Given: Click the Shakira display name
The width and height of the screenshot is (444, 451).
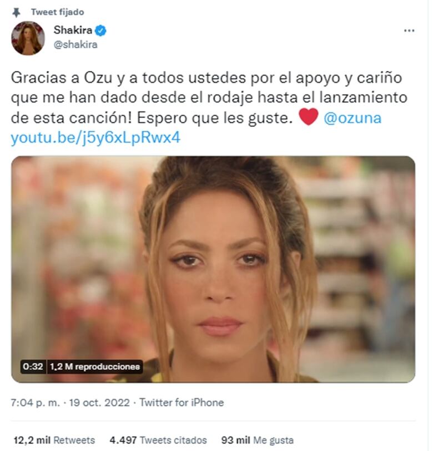Looking at the screenshot, I should click(73, 30).
